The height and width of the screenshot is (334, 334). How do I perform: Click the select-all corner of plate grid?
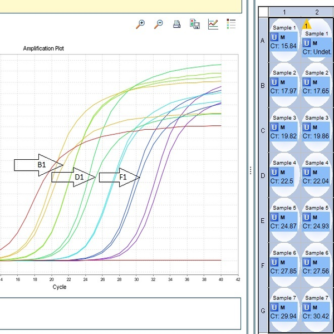(263, 12)
